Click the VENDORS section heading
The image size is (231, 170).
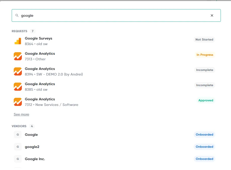pos(19,126)
